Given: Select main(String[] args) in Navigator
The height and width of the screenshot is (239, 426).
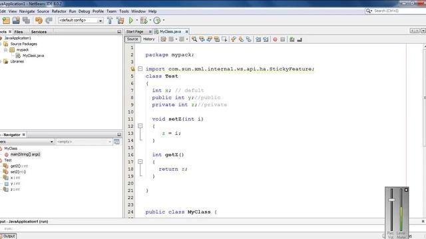Looking at the screenshot, I should click(25, 154).
